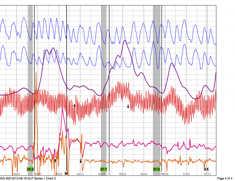Click the 06:20 time label

[101, 174]
